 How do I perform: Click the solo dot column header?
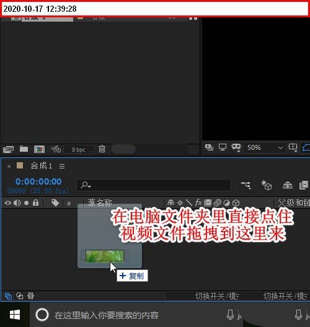pyautogui.click(x=26, y=203)
